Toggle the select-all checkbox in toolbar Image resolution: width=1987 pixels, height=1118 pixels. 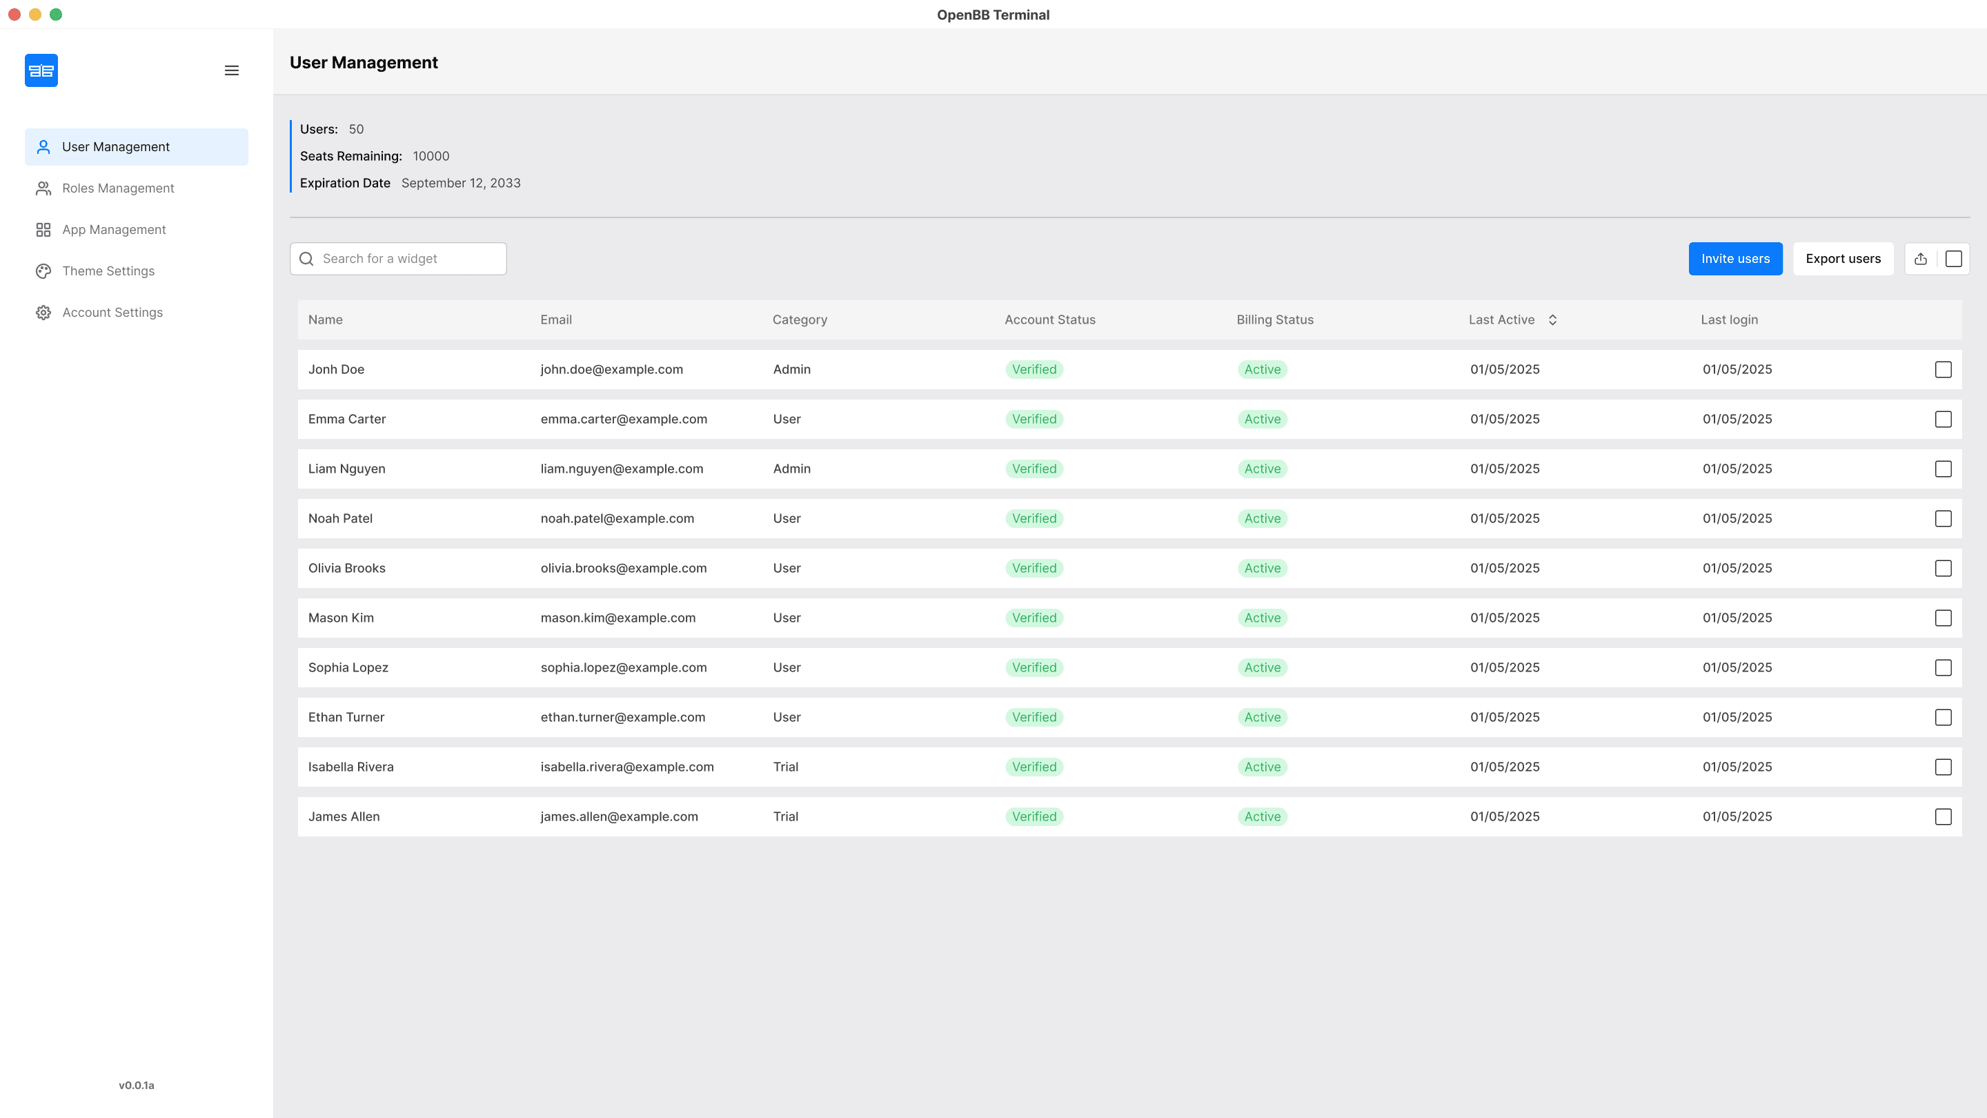[1953, 259]
